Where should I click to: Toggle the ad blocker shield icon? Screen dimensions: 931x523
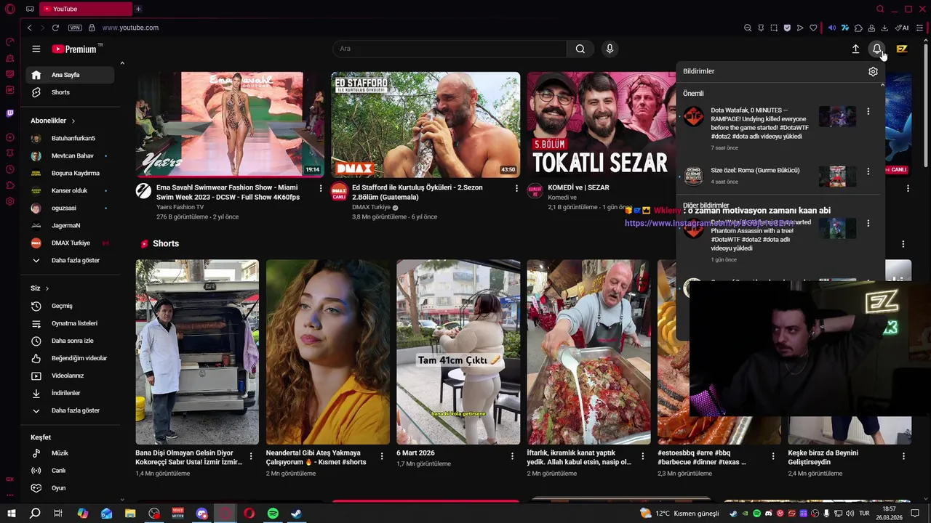tap(787, 28)
